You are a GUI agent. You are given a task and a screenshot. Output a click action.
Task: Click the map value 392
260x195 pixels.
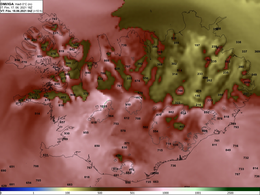point(140,64)
